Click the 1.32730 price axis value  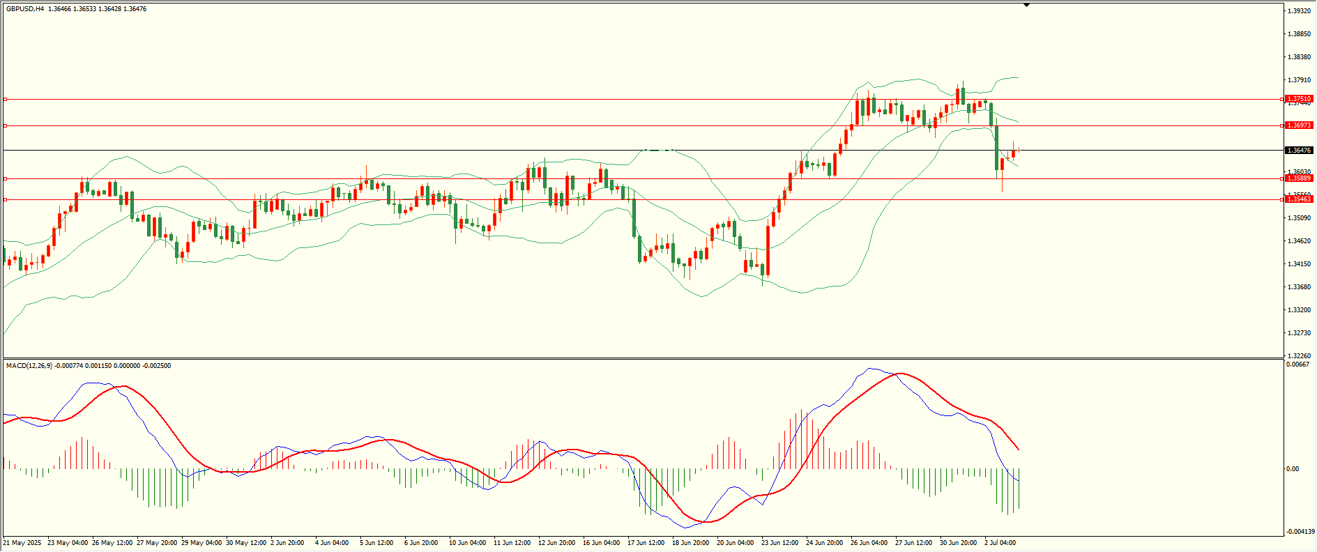(x=1299, y=333)
